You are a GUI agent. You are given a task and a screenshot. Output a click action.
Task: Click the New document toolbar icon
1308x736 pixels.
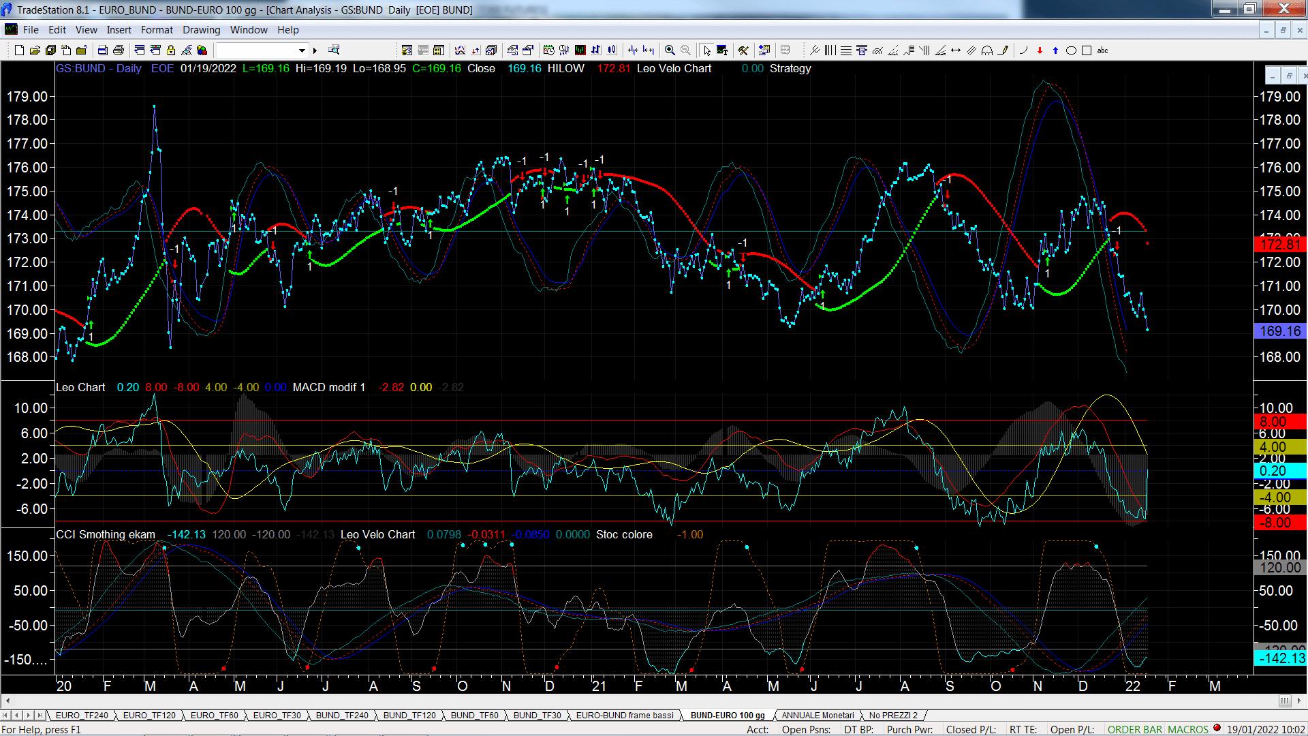pyautogui.click(x=19, y=50)
